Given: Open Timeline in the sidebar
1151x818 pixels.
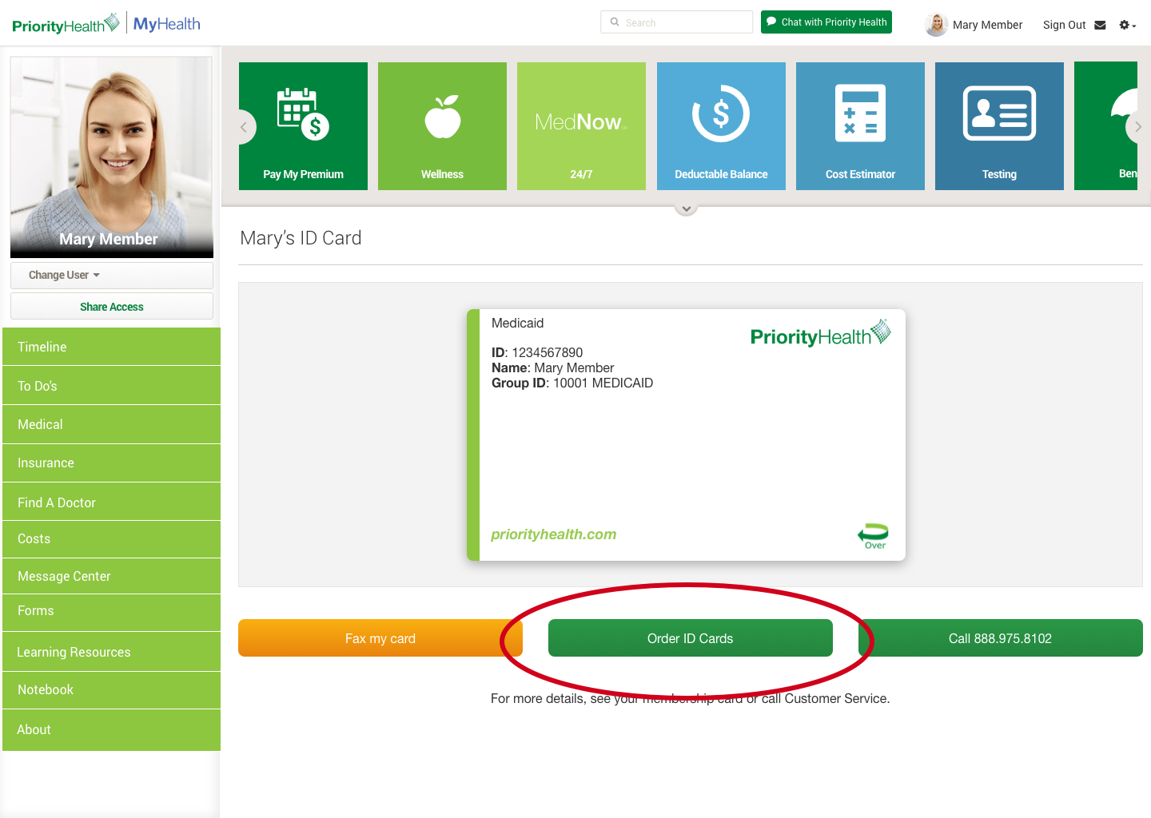Looking at the screenshot, I should point(112,347).
